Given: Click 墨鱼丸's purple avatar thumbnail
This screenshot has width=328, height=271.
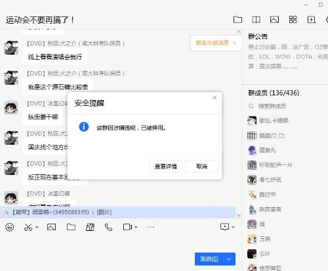Looking at the screenshot, I should point(252,150).
